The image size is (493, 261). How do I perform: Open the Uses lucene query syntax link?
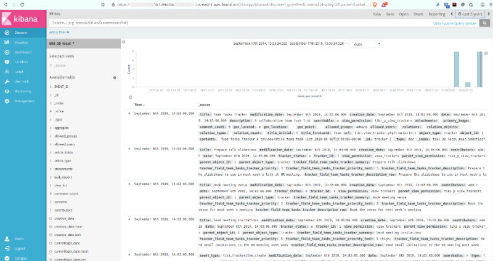455,23
